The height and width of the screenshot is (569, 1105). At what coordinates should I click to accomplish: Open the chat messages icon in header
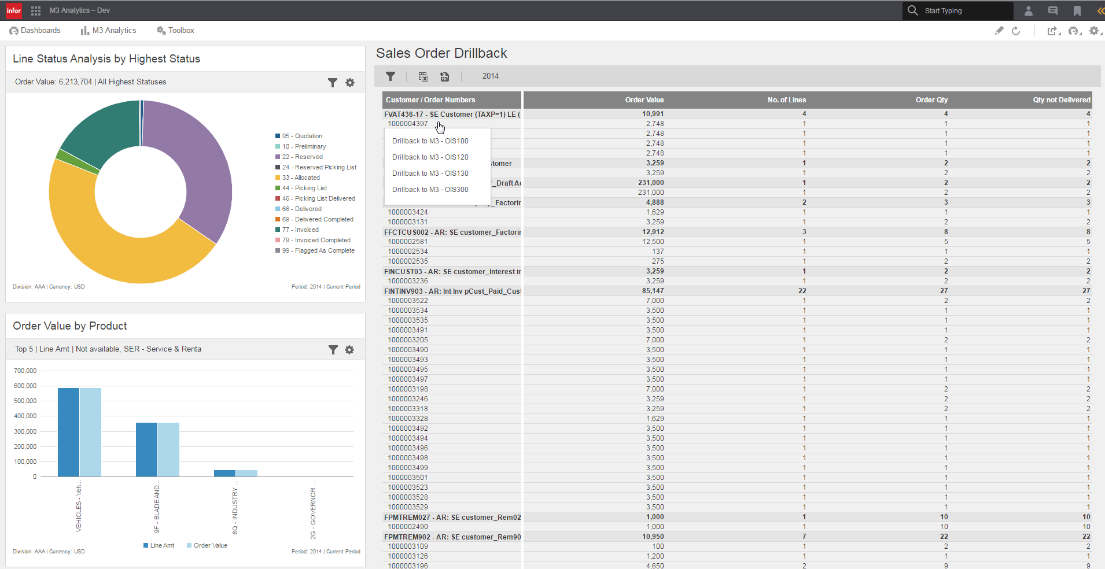(x=1053, y=10)
